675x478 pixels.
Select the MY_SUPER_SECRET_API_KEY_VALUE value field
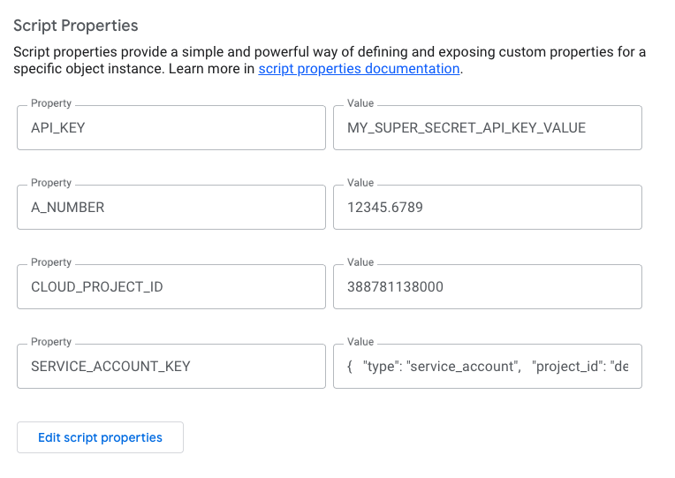[487, 128]
